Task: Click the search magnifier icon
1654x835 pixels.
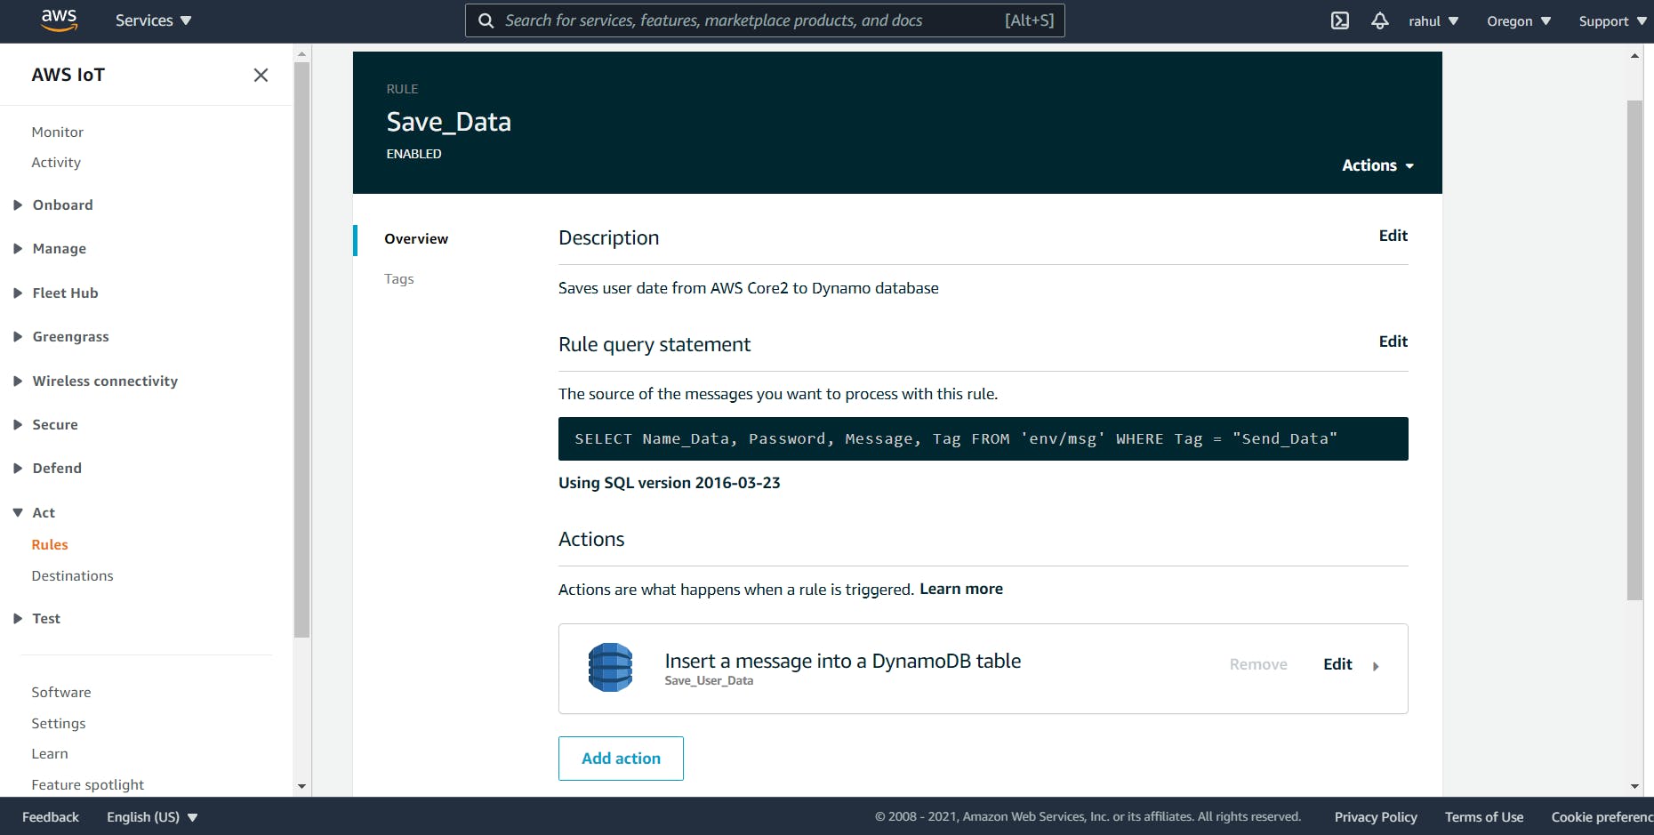Action: click(x=486, y=20)
